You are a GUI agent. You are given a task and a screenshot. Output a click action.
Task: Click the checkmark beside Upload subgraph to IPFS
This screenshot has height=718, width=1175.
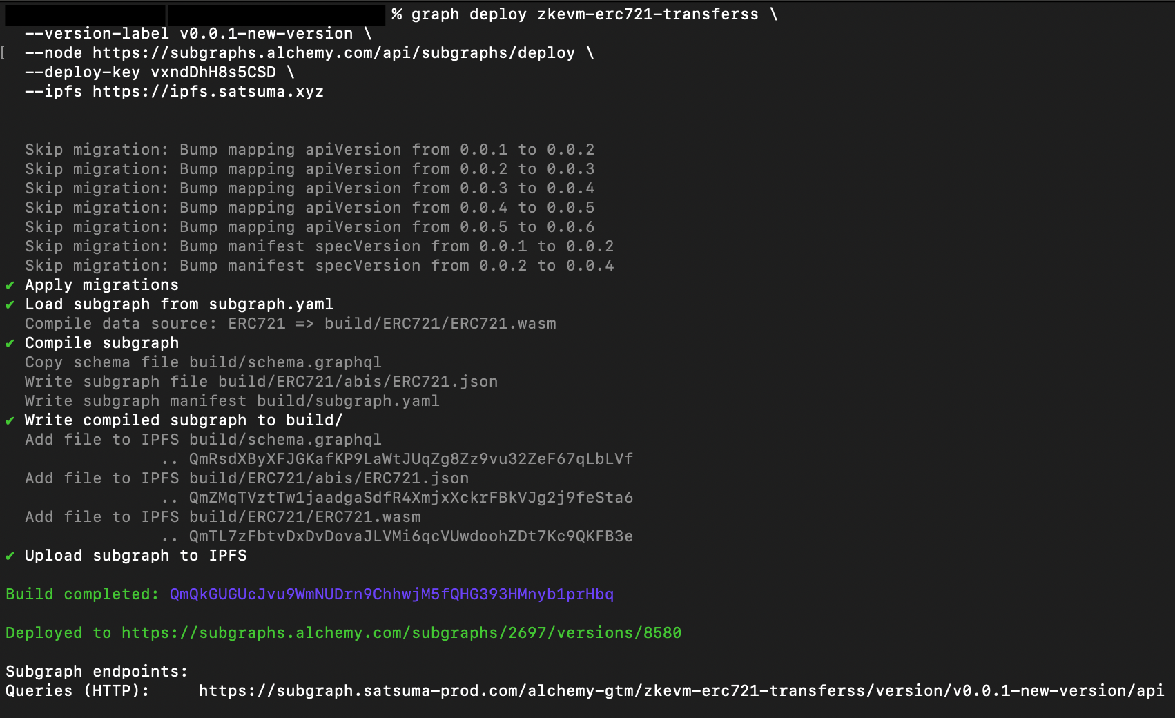pyautogui.click(x=10, y=556)
